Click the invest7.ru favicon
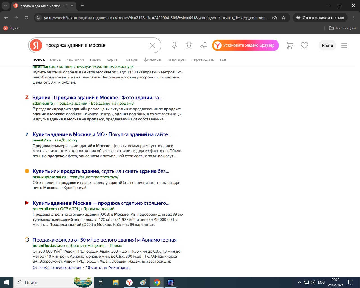Image resolution: width=360 pixels, height=288 pixels. coord(27,134)
